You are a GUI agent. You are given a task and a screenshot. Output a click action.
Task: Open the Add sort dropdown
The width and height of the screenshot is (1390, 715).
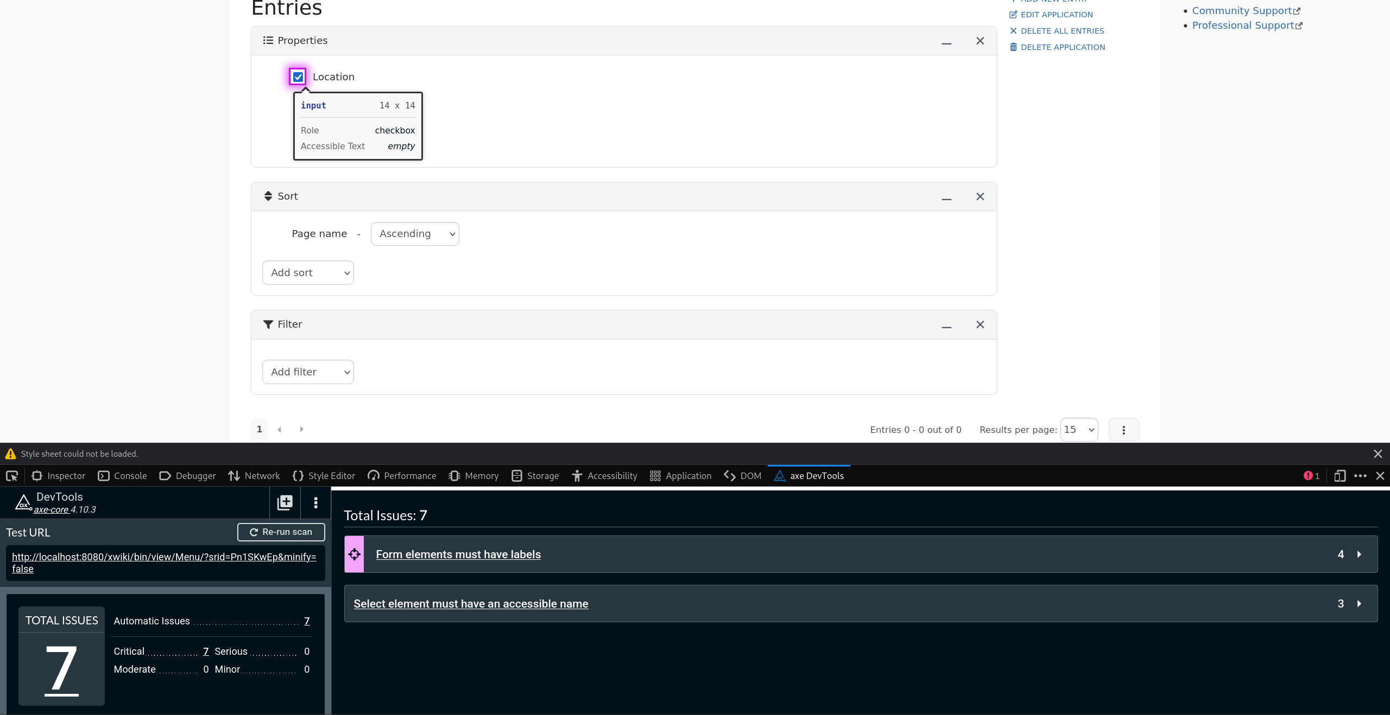[x=308, y=273]
